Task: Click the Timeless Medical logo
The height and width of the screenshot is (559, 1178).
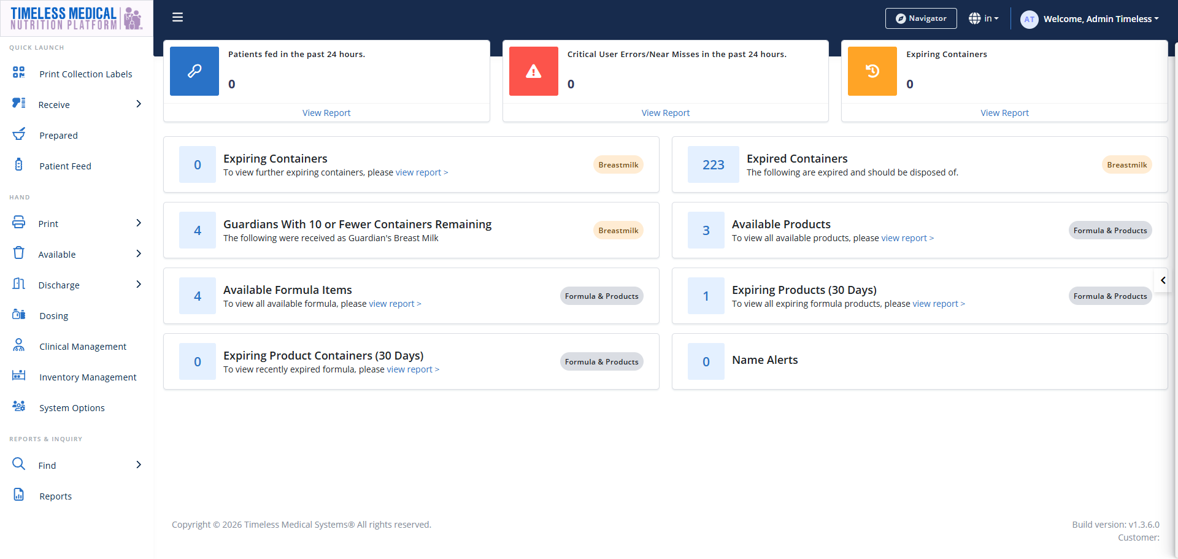Action: pyautogui.click(x=77, y=18)
